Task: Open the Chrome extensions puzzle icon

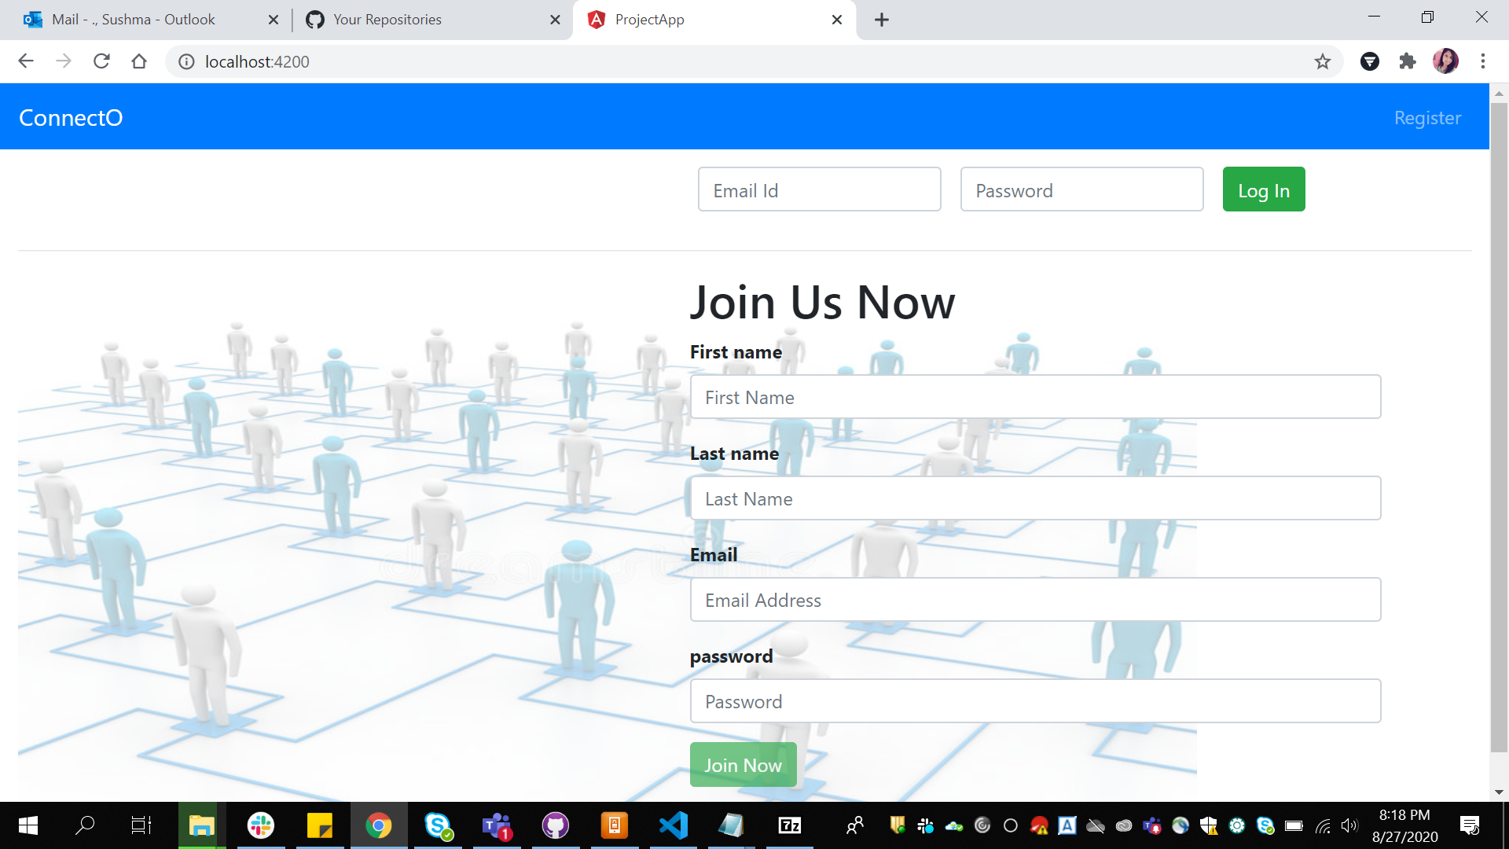Action: point(1408,61)
